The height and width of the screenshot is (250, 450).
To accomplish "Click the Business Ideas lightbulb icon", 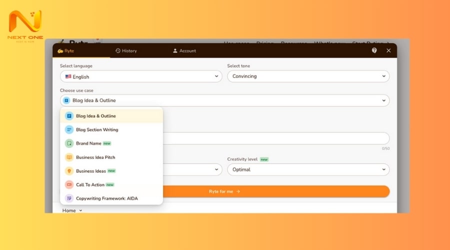I will 69,171.
